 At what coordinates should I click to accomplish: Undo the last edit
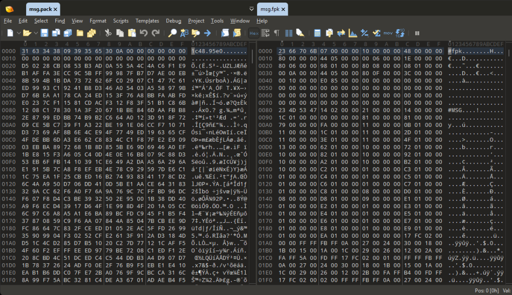tap(144, 33)
